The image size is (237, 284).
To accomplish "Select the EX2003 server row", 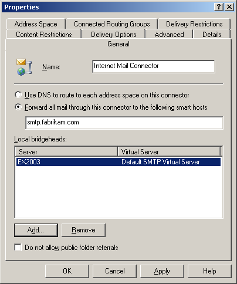I will click(118, 162).
